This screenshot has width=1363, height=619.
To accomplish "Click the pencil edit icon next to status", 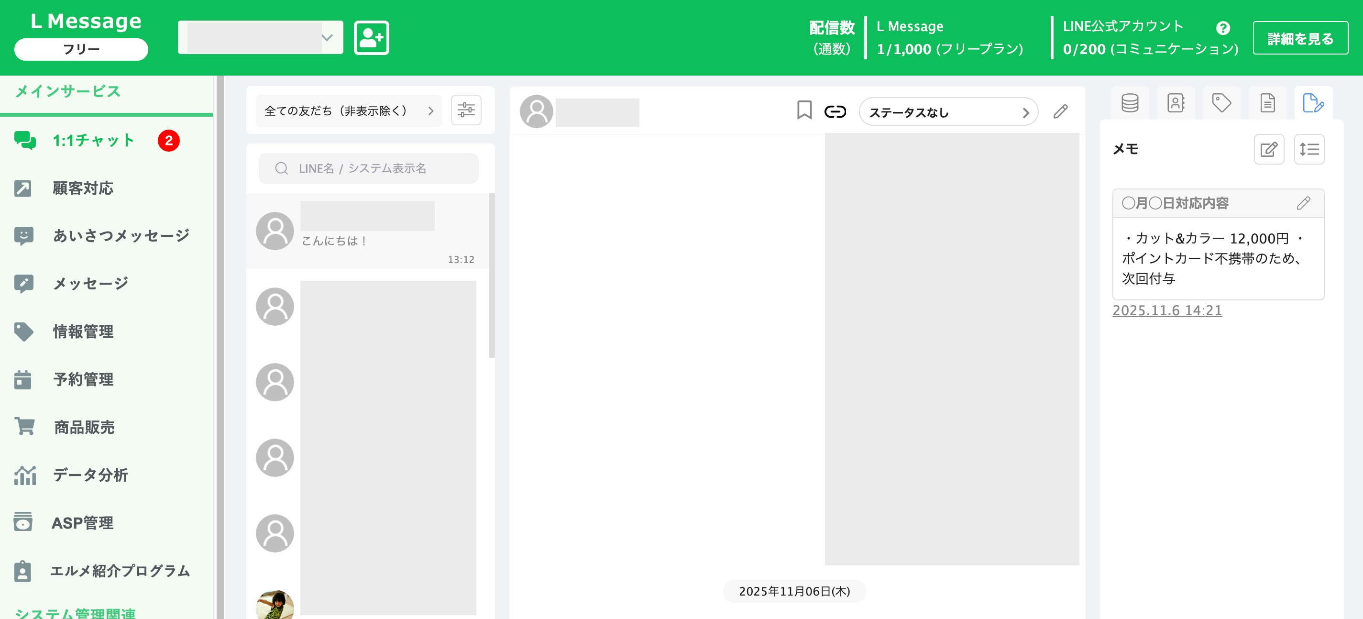I will [1061, 111].
